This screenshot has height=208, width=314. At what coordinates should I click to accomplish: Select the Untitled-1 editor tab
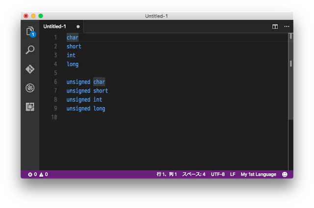[54, 26]
